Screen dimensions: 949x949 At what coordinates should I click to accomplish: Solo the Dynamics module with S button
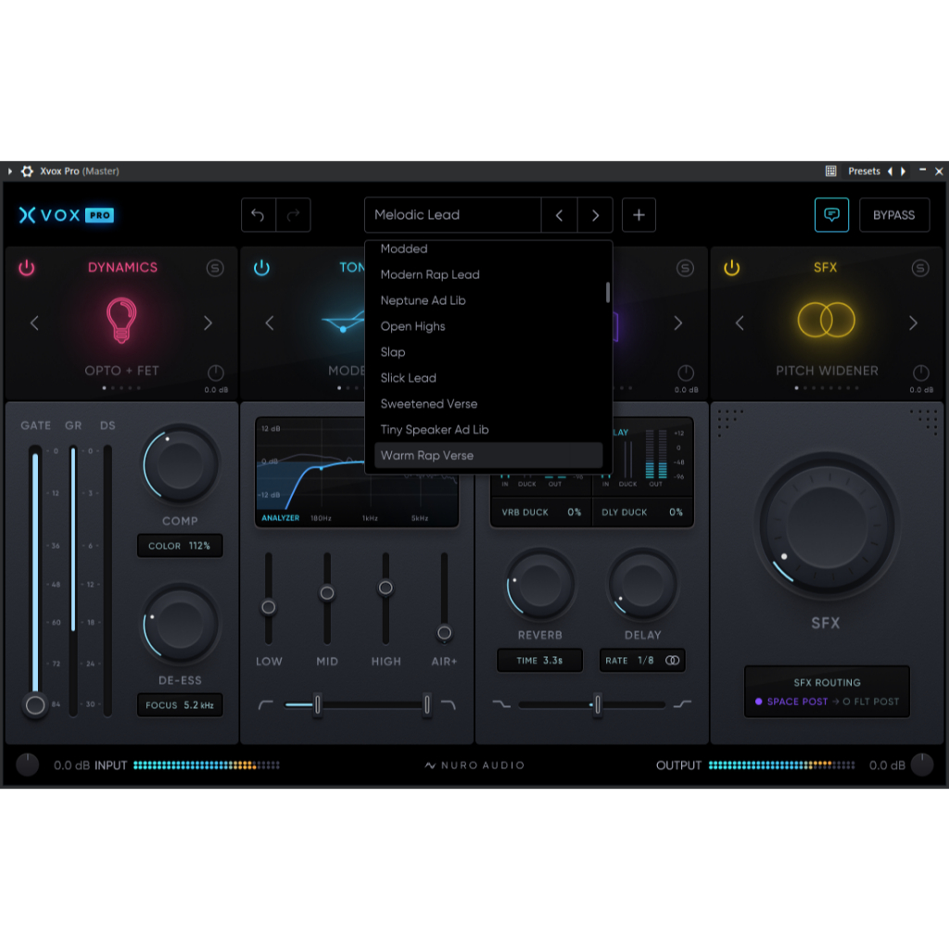[x=215, y=268]
